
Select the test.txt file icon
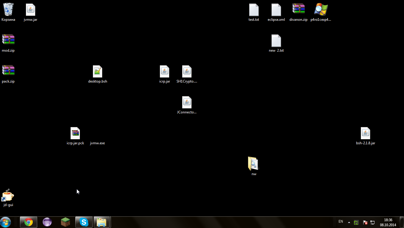tap(254, 10)
